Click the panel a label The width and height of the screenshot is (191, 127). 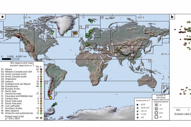pos(2,17)
